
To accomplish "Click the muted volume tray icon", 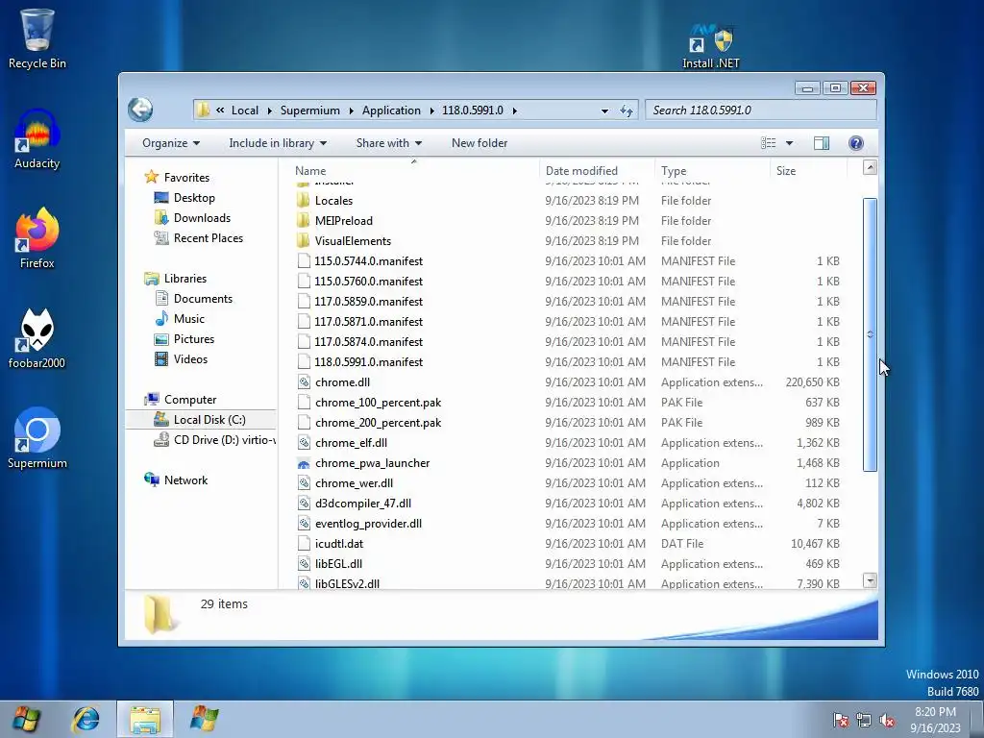I will coord(887,720).
